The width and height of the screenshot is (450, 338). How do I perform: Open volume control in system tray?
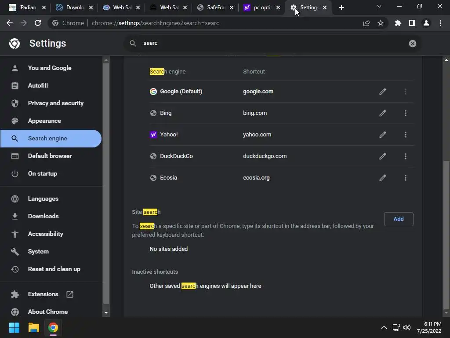click(406, 327)
